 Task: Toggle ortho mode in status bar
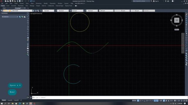click(145, 101)
